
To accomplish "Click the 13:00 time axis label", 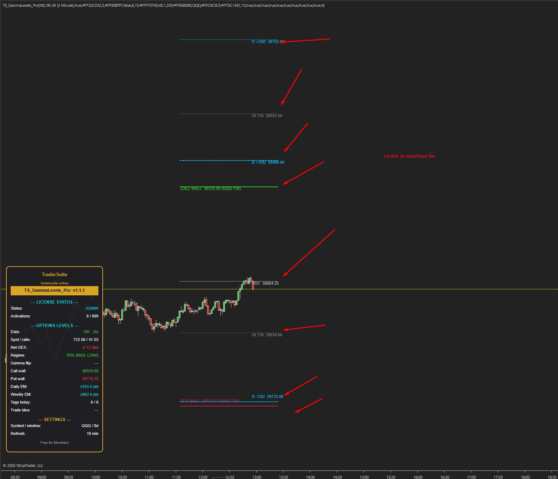I will [257, 477].
